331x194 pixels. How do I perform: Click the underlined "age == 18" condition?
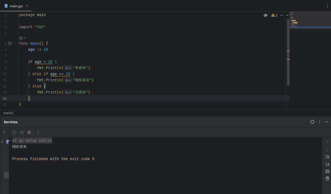(x=60, y=74)
